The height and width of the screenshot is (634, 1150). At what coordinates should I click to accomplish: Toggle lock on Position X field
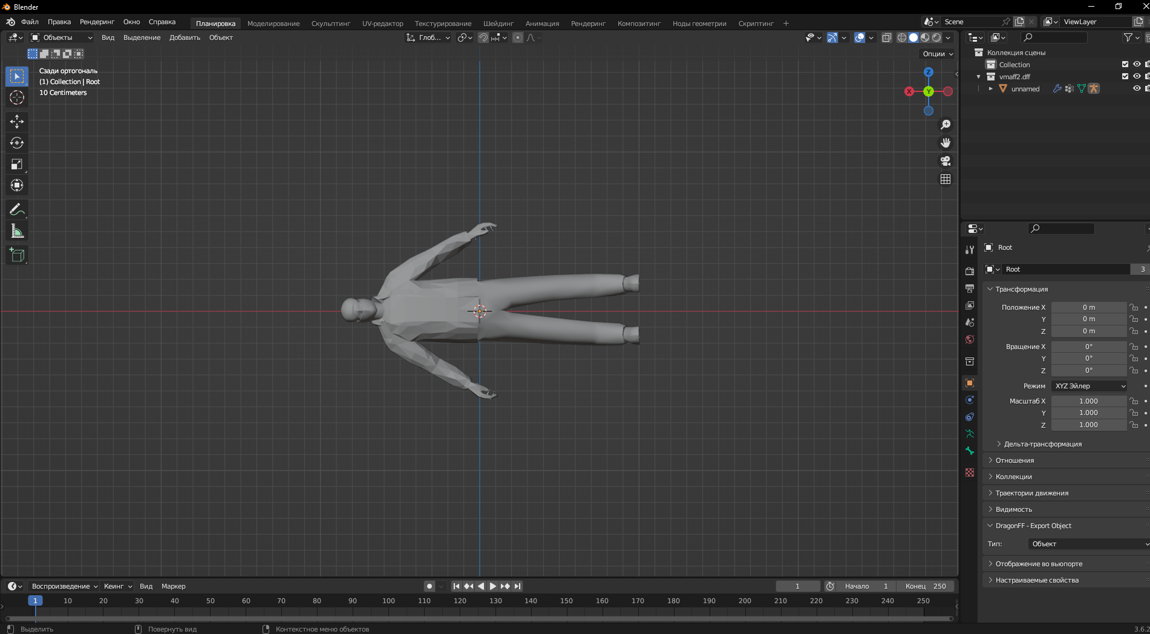point(1134,307)
